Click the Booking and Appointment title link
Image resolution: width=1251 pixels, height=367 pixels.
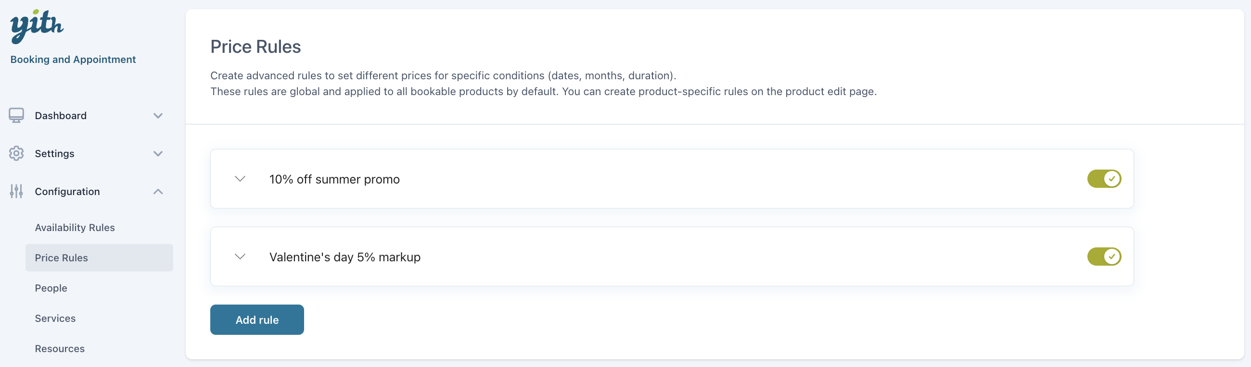(x=73, y=60)
